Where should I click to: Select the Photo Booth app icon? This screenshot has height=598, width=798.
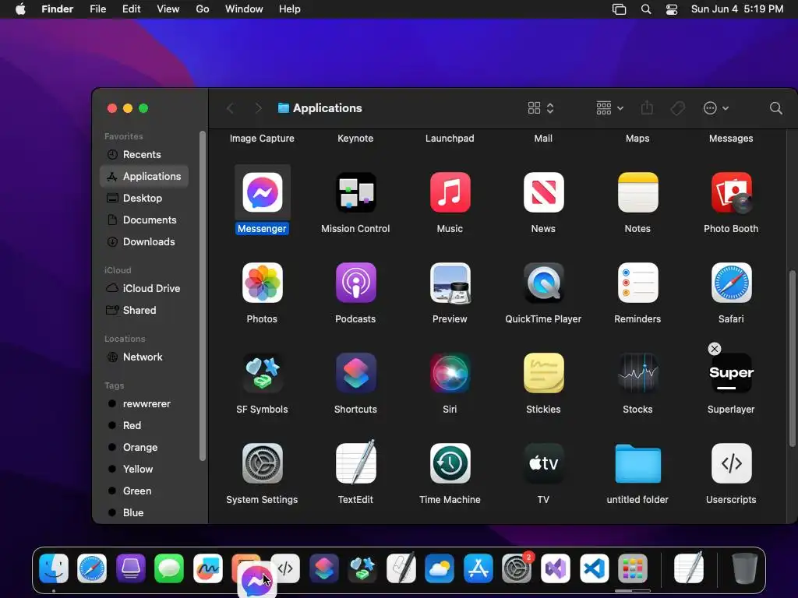(731, 192)
